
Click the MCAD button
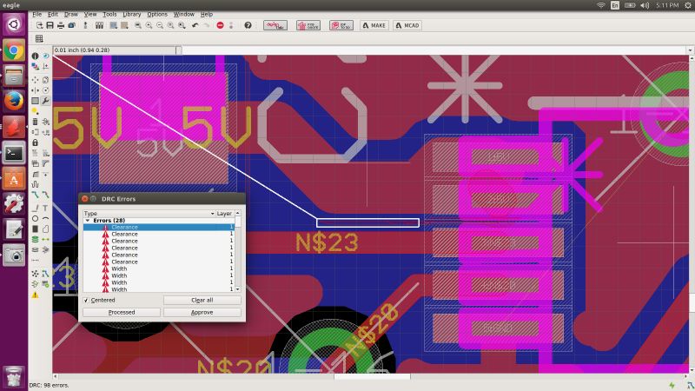(x=407, y=25)
